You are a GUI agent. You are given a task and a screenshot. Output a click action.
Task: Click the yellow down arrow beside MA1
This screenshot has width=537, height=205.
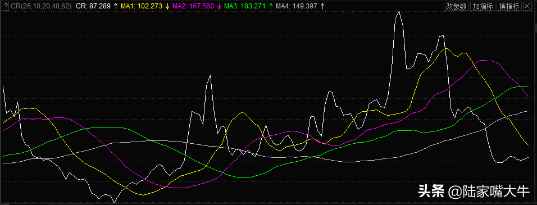tap(167, 6)
